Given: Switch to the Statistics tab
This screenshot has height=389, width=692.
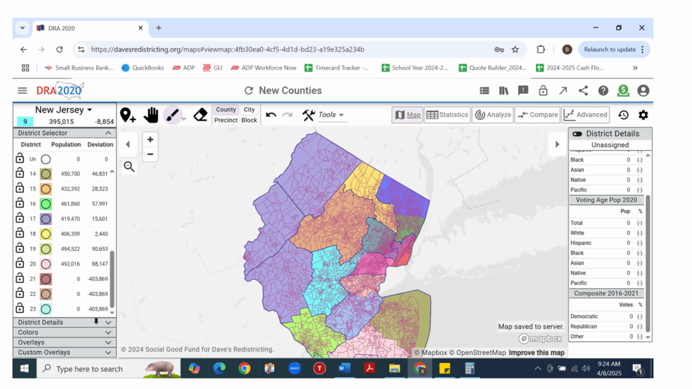Looking at the screenshot, I should click(447, 115).
